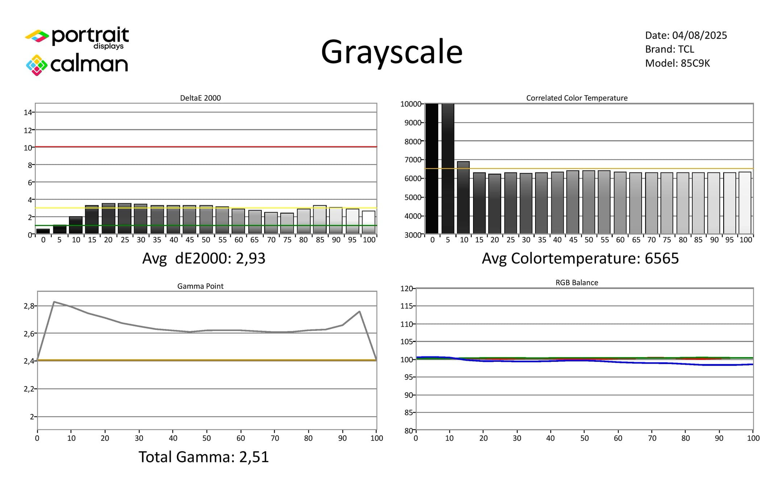Click the DeltaE bar for 20 percent gray

[x=108, y=218]
